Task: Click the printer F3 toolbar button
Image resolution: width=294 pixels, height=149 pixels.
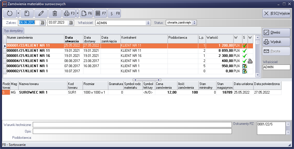Action: click(x=69, y=13)
